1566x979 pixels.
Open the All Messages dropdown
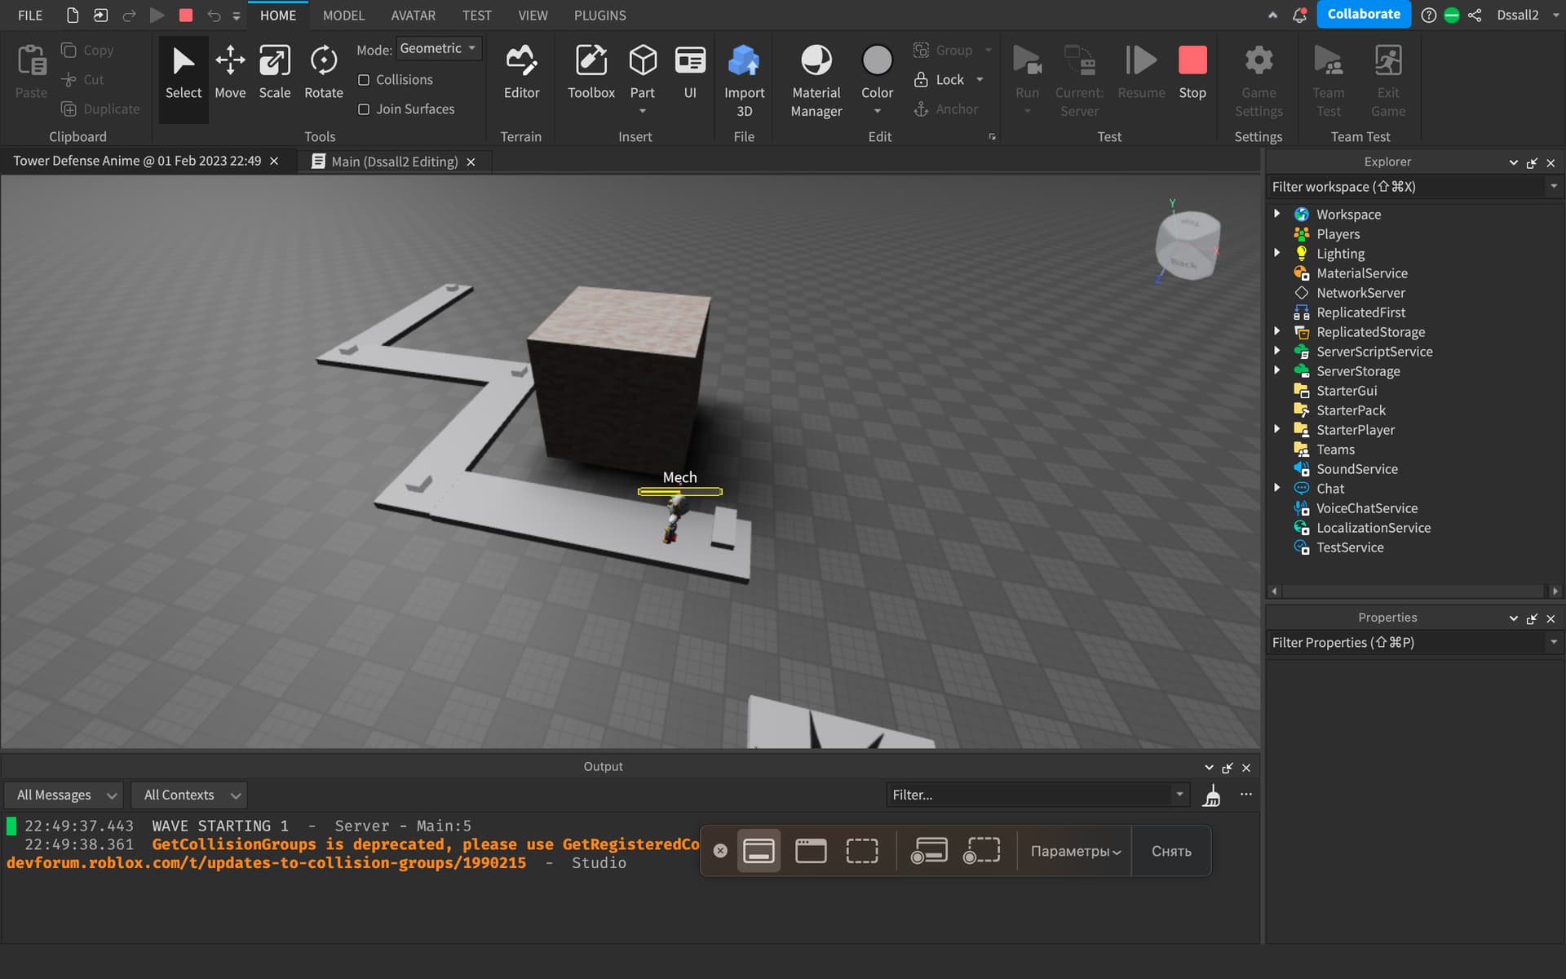[65, 795]
